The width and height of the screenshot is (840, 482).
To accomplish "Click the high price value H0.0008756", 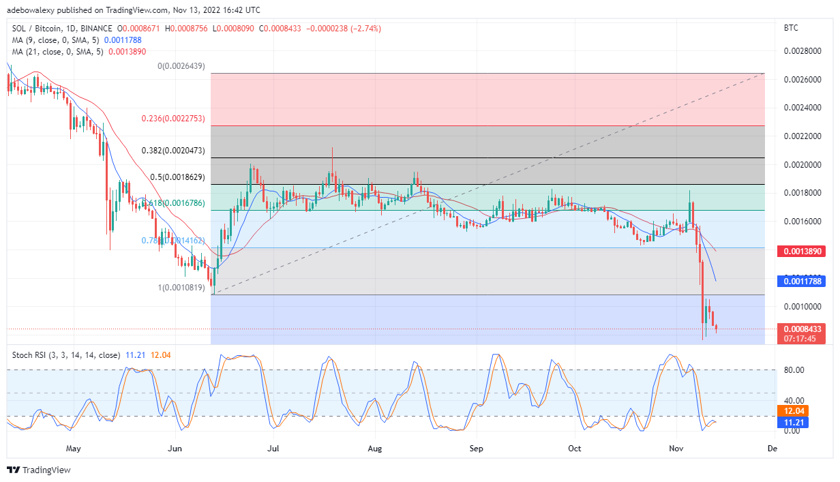I will click(x=185, y=29).
